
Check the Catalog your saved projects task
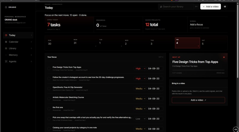pos(49,129)
